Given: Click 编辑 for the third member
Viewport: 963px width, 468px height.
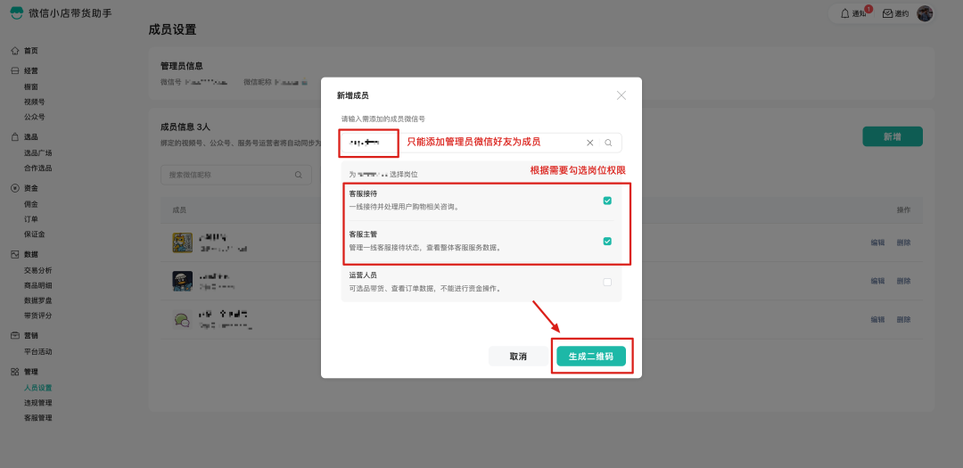Looking at the screenshot, I should [x=877, y=319].
